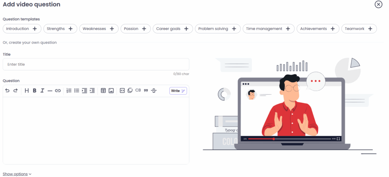Click the plus icon on Problem solving

click(x=234, y=29)
